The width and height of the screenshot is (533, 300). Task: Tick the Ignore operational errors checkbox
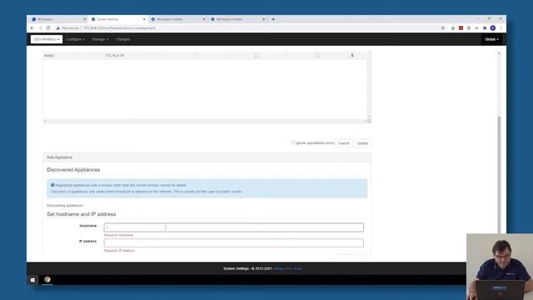click(x=293, y=142)
